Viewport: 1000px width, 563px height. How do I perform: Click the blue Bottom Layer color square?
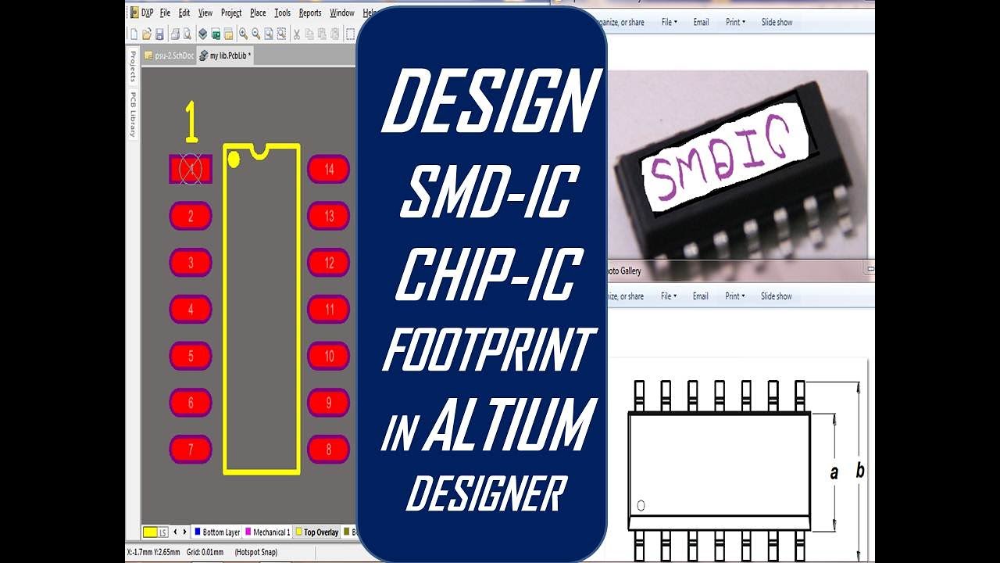pos(198,532)
